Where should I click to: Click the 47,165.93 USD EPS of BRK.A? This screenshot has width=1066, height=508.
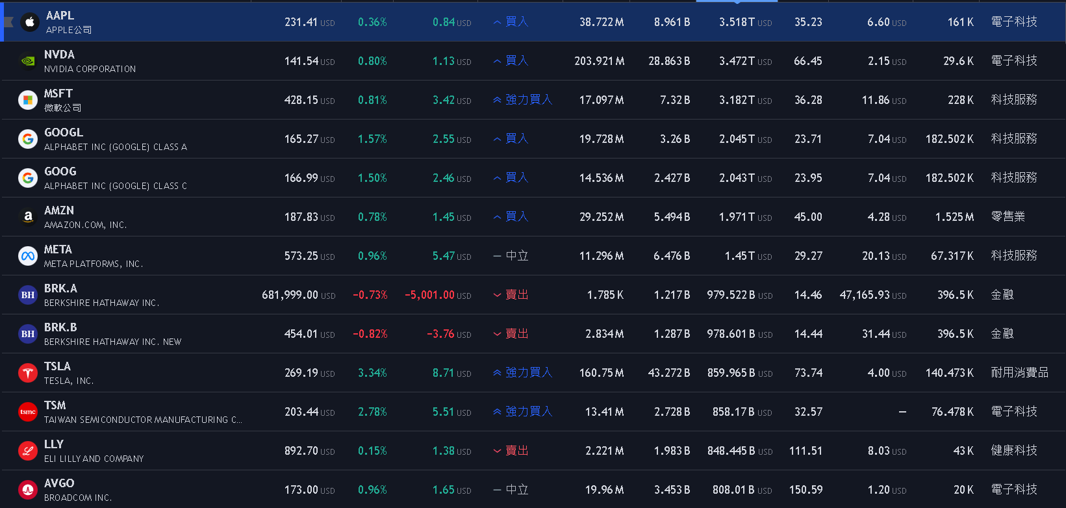click(873, 295)
